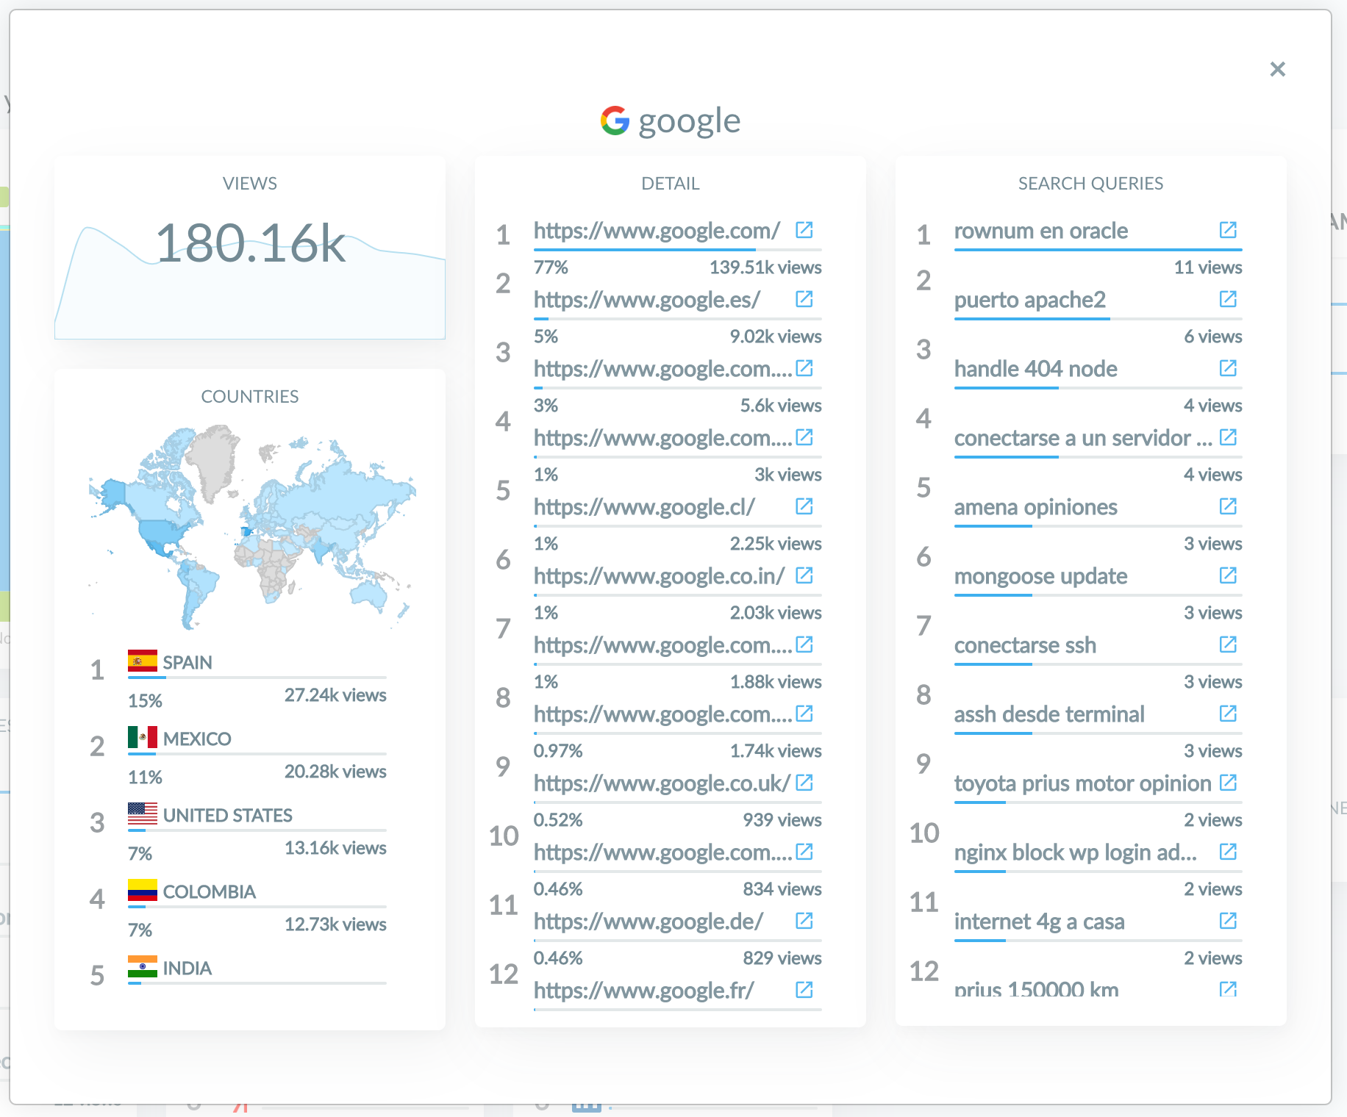This screenshot has height=1117, width=1347.
Task: Select SPAIN country row label
Action: click(187, 662)
